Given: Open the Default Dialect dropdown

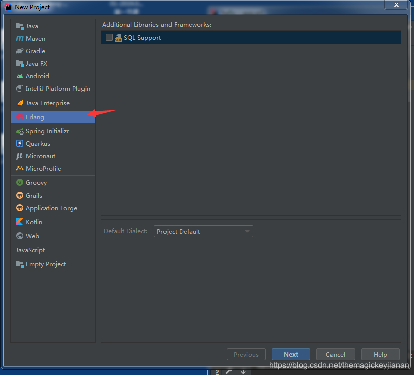Looking at the screenshot, I should point(203,231).
